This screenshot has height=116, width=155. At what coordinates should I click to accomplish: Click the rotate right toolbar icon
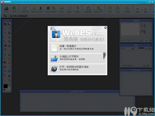pos(118,8)
